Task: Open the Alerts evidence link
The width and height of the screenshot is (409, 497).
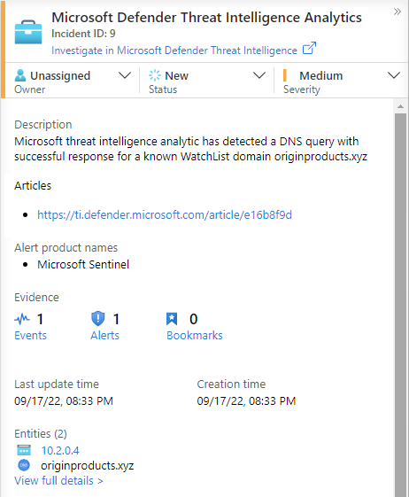Action: tap(104, 336)
